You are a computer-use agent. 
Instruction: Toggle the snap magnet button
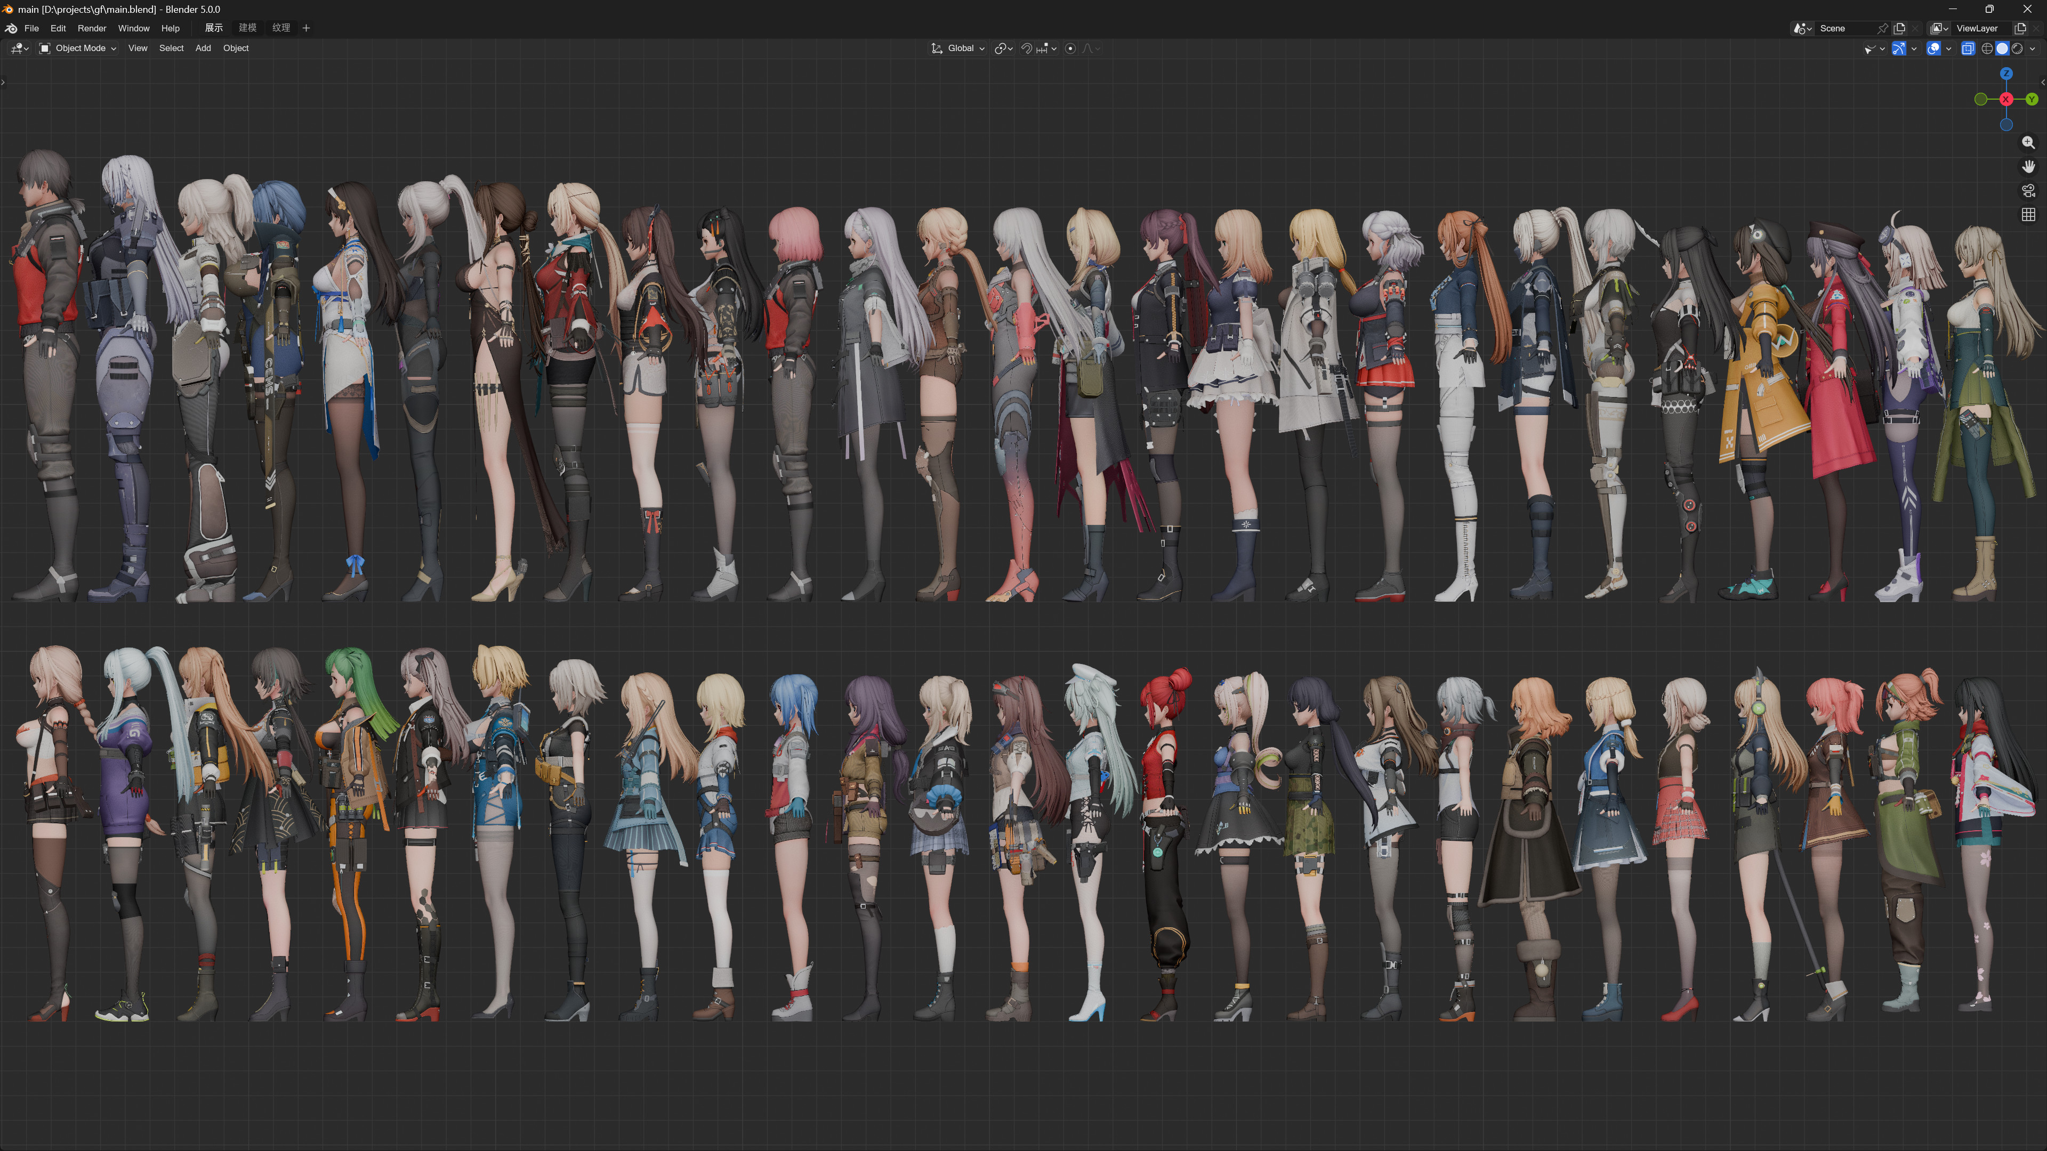point(1027,48)
